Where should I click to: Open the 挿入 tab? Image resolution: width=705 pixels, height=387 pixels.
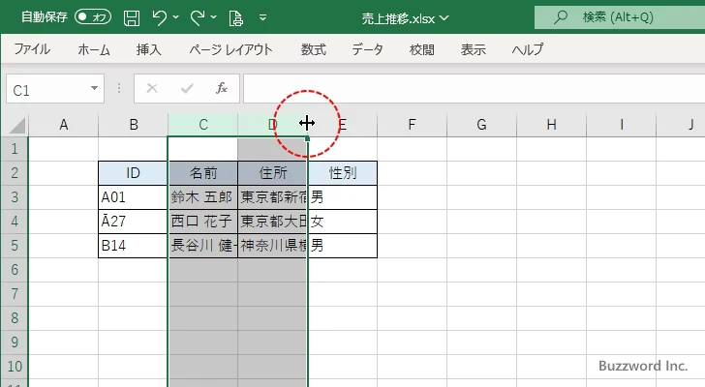[x=149, y=49]
